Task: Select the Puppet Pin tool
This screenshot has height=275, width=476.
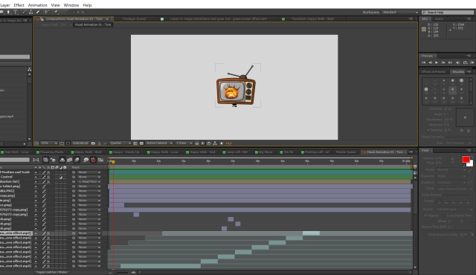Action: (57, 12)
